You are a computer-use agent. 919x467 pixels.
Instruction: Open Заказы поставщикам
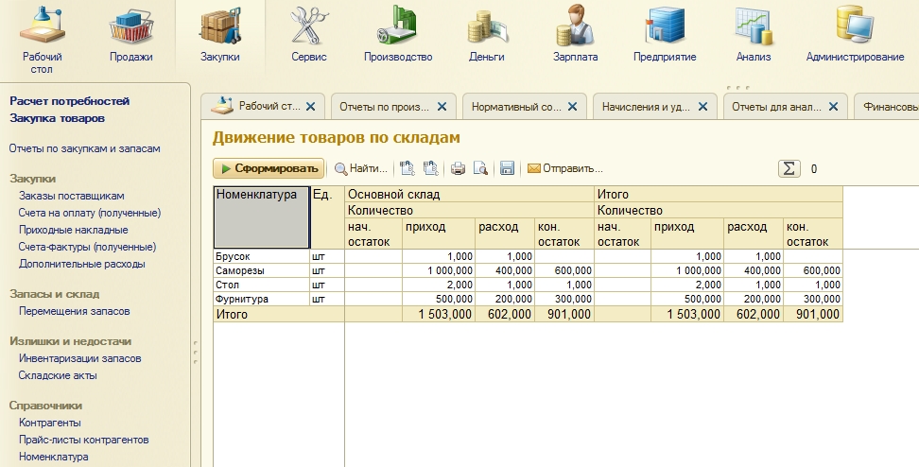coord(72,196)
